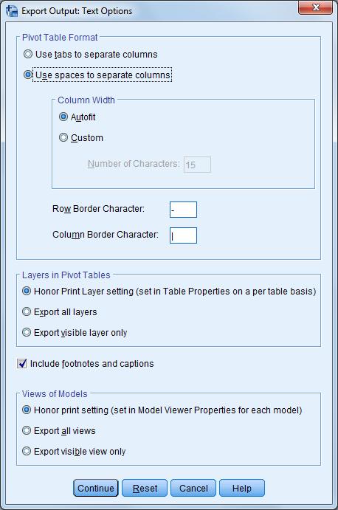The image size is (338, 510).
Task: Click the Number of Characters field
Action: coord(198,165)
